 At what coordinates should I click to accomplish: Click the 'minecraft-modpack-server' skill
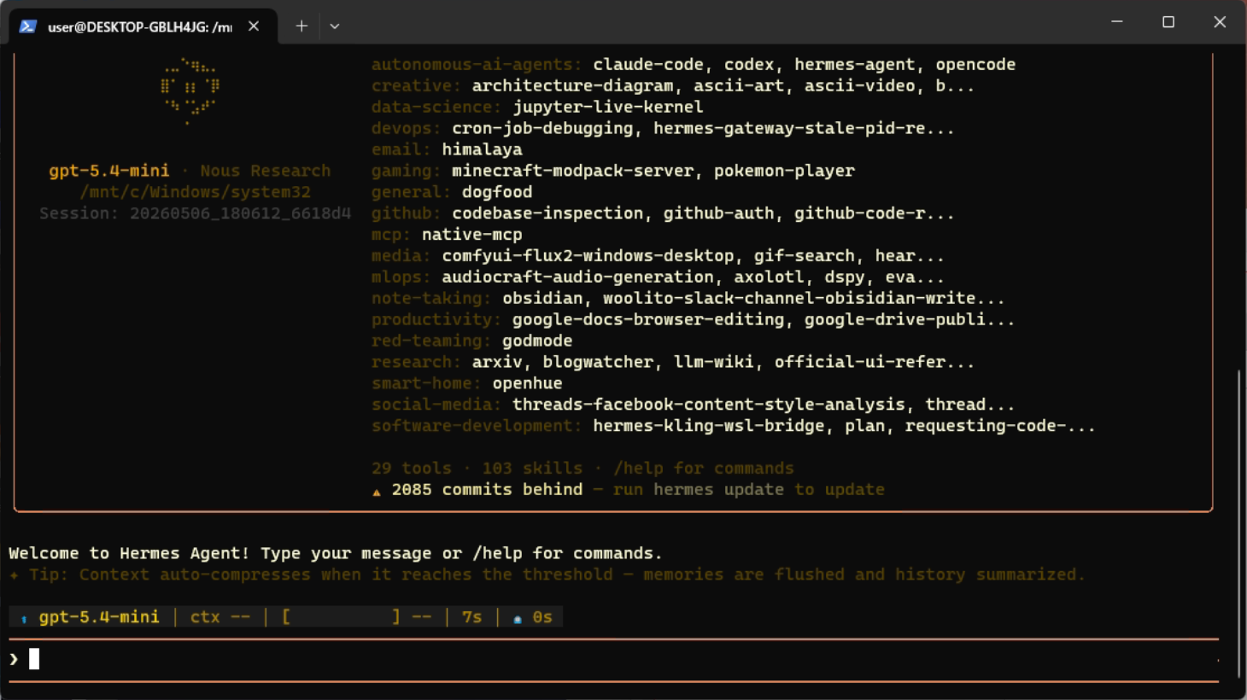coord(572,171)
